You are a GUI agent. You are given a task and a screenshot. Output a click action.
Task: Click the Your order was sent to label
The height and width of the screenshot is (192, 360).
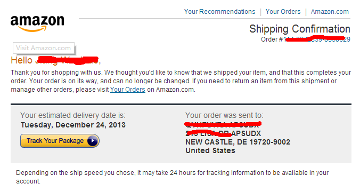pyautogui.click(x=224, y=115)
